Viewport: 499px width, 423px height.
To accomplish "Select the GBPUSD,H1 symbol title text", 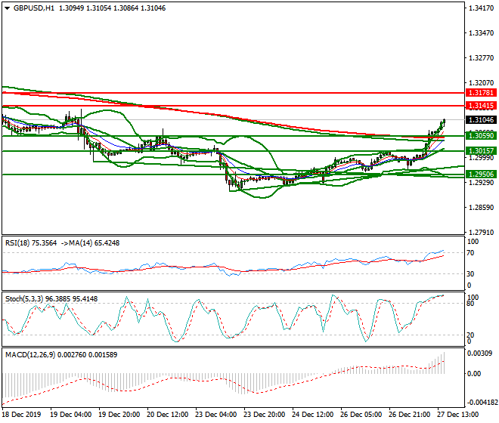I will 34,8.
